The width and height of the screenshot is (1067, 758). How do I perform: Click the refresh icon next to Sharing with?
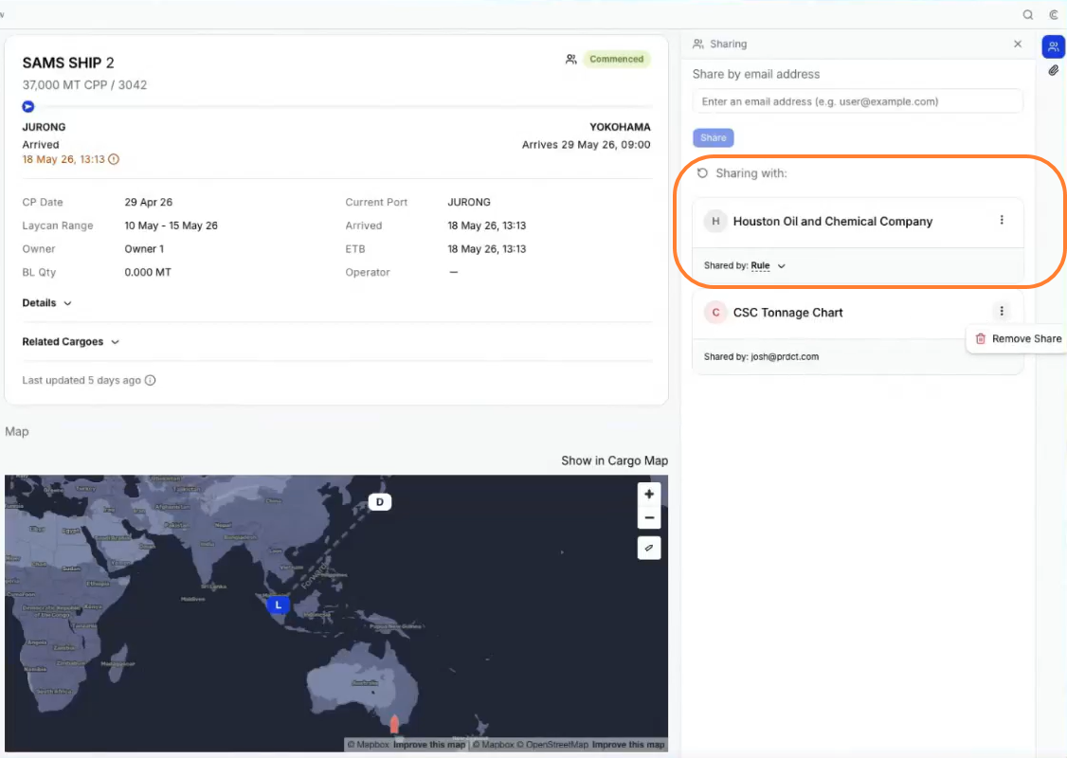(702, 173)
